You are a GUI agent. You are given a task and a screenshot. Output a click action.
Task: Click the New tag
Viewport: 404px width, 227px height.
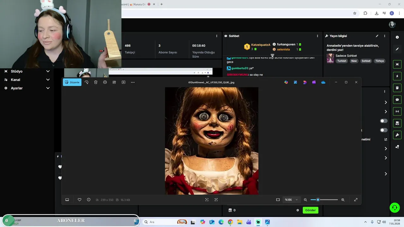point(354,61)
